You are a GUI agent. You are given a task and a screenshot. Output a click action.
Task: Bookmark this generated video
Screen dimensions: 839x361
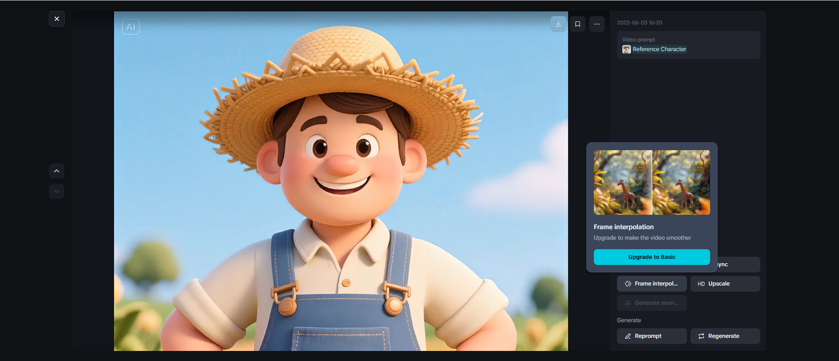click(578, 24)
